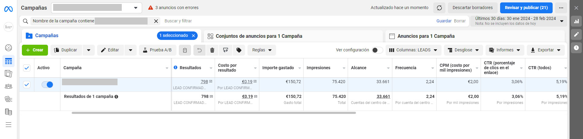Open the Campaña column header dropdown arrow
This screenshot has width=583, height=139.
tap(167, 68)
